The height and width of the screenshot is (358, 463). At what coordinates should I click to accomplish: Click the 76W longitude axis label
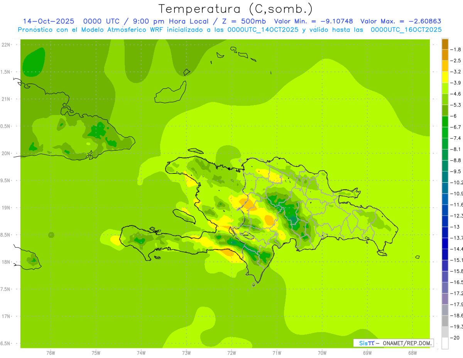tap(51, 353)
